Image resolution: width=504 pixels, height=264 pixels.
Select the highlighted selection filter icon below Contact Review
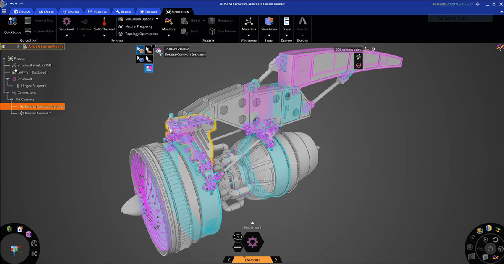(149, 68)
